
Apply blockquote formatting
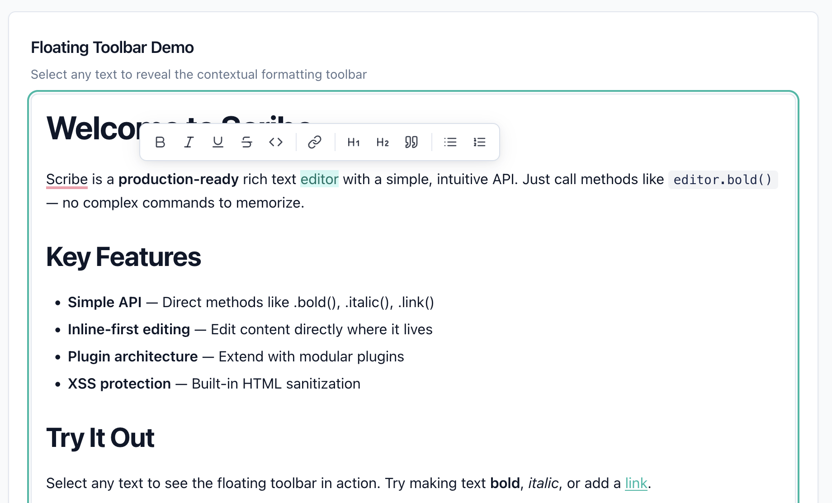tap(411, 142)
